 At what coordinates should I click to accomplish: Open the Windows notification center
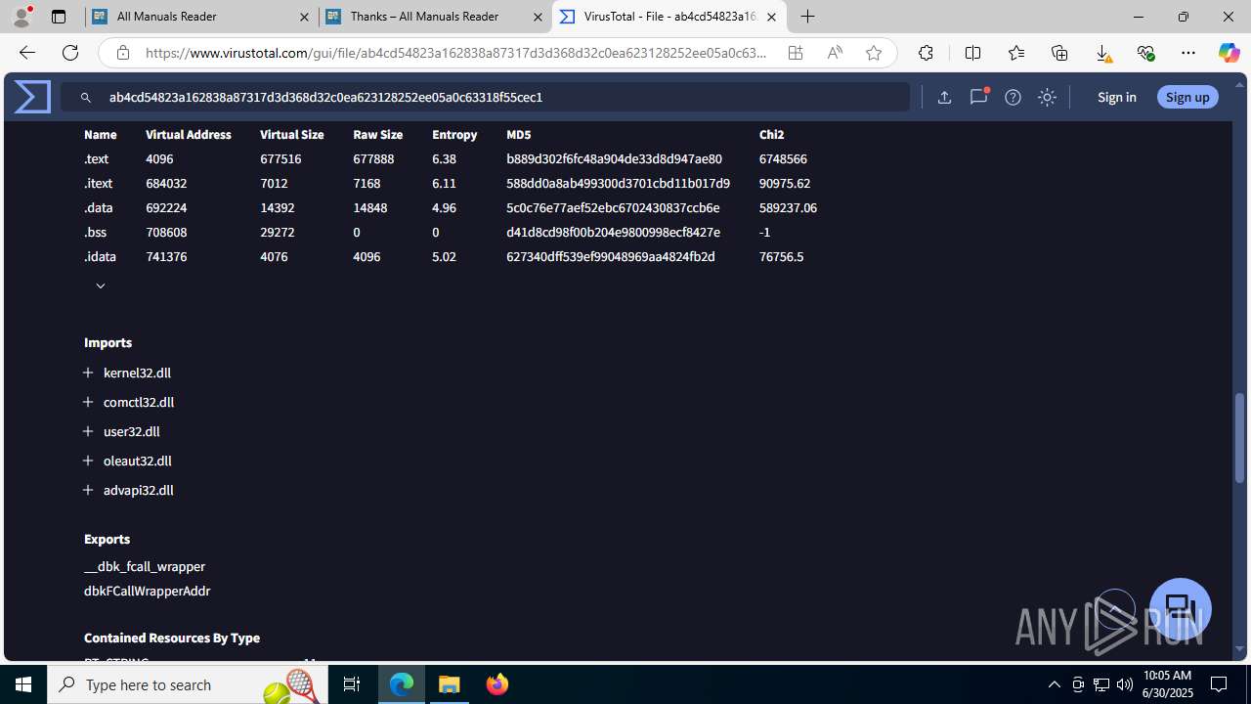1220,684
